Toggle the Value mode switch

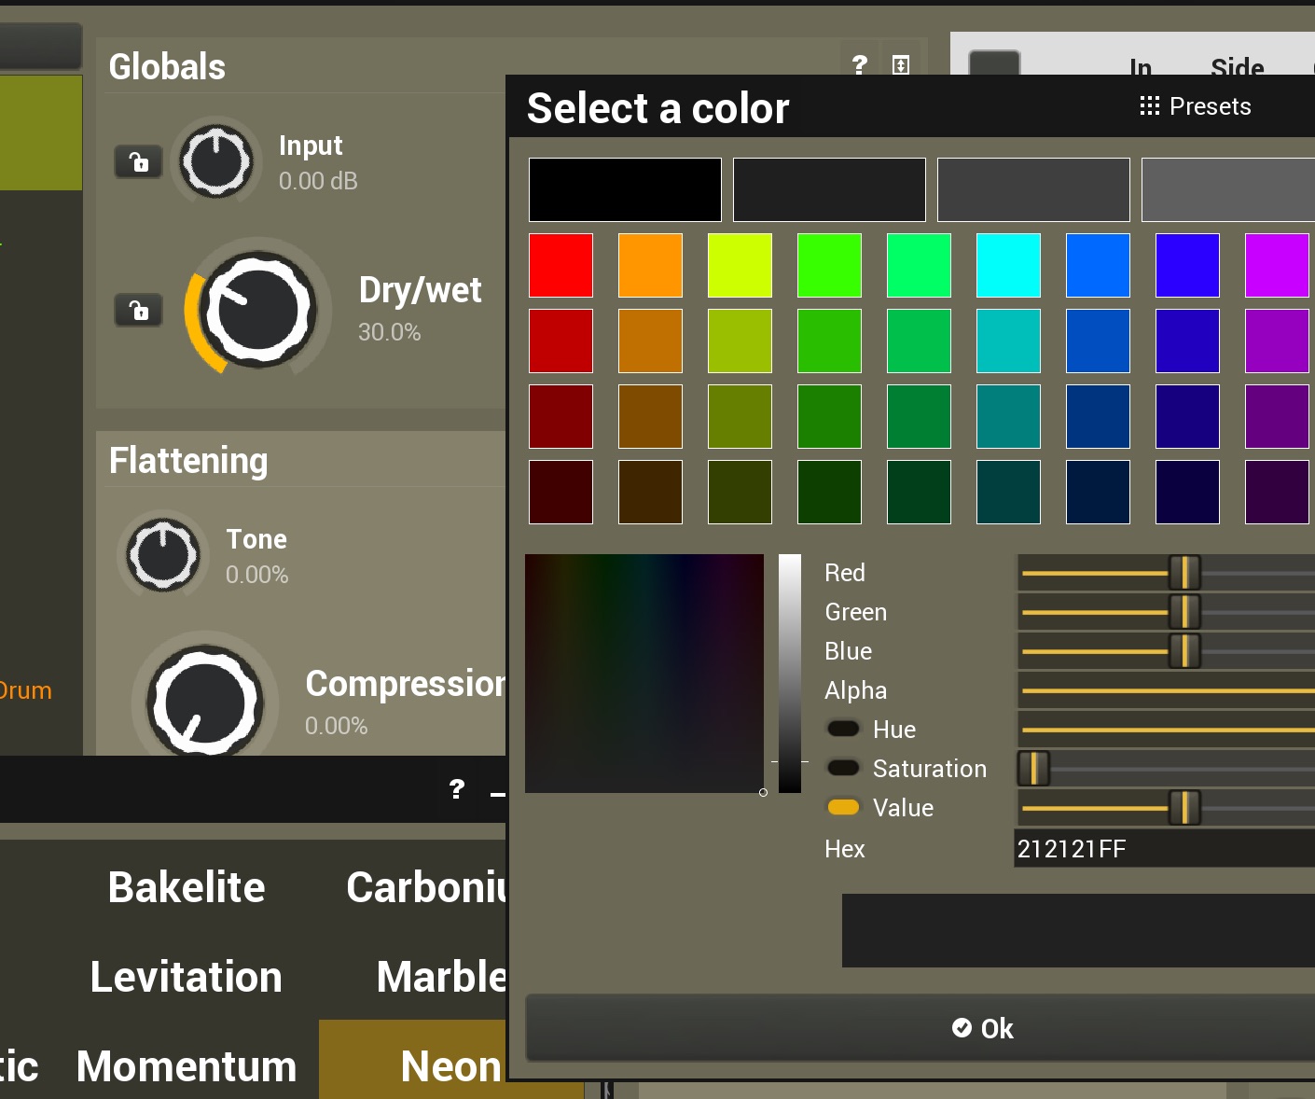click(843, 807)
